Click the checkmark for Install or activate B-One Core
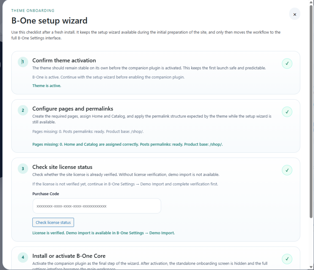Image resolution: width=314 pixels, height=270 pixels. 287,259
